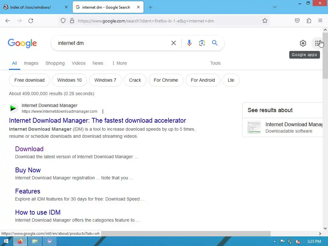Open the Buy Now sitelink

[x=28, y=170]
